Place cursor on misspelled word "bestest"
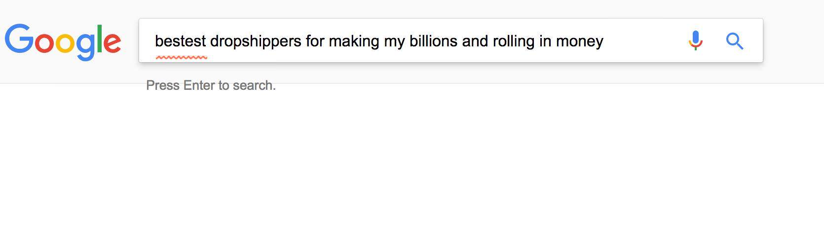The image size is (824, 227). tap(180, 41)
